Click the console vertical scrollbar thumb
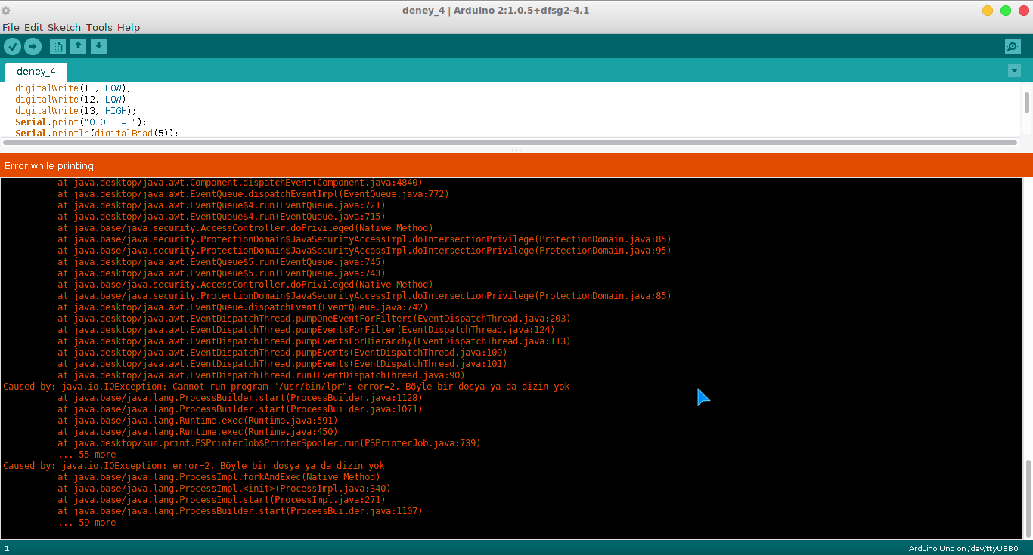 pyautogui.click(x=1027, y=498)
